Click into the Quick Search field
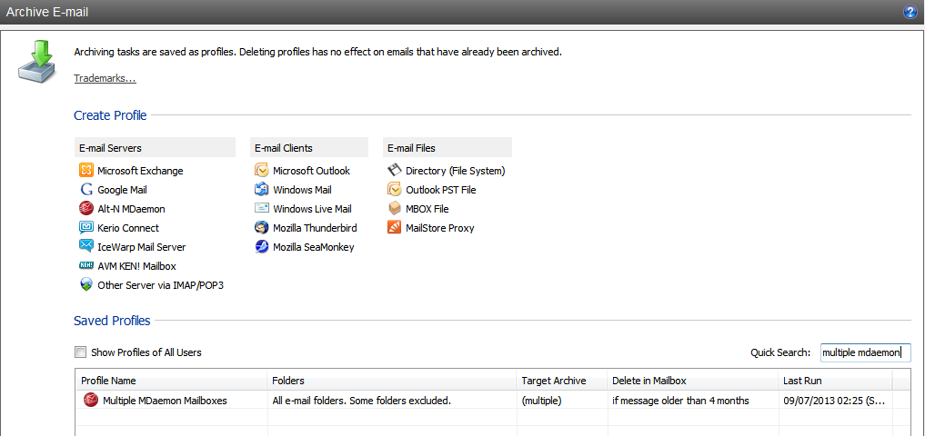 coord(865,352)
